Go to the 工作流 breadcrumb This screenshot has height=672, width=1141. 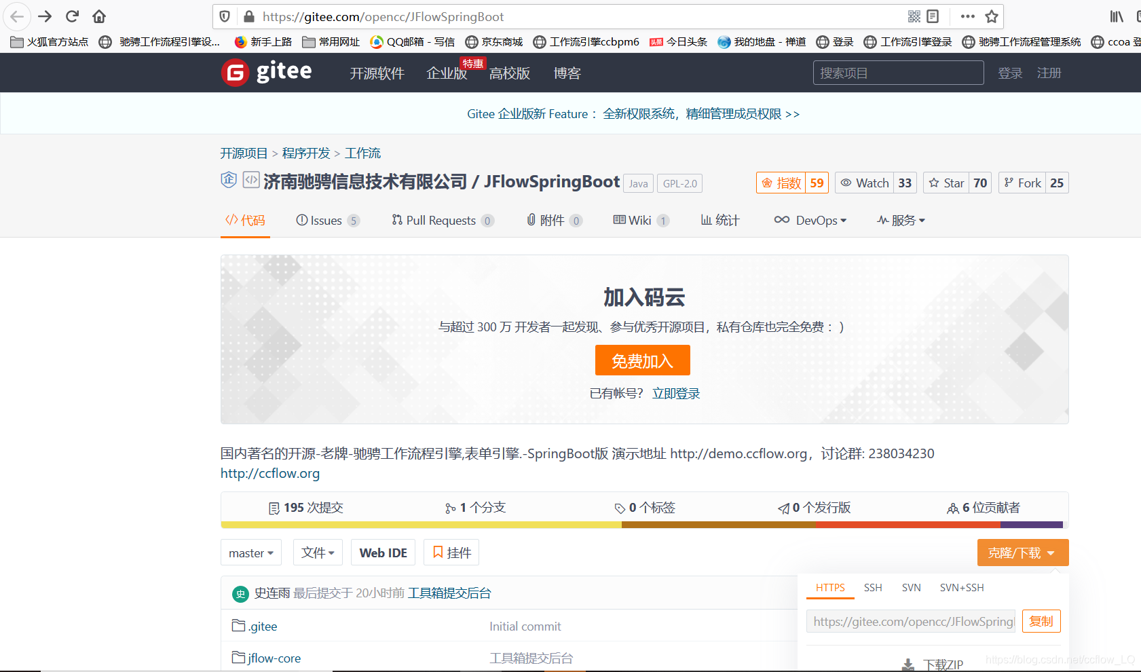pos(362,153)
